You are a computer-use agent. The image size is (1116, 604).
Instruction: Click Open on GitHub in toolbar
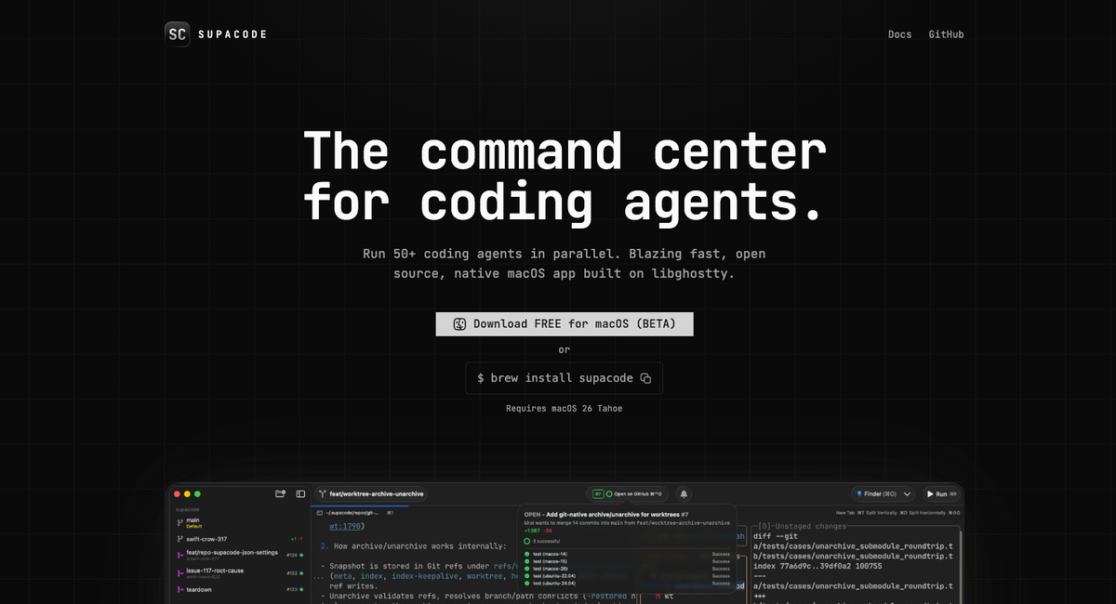click(638, 494)
